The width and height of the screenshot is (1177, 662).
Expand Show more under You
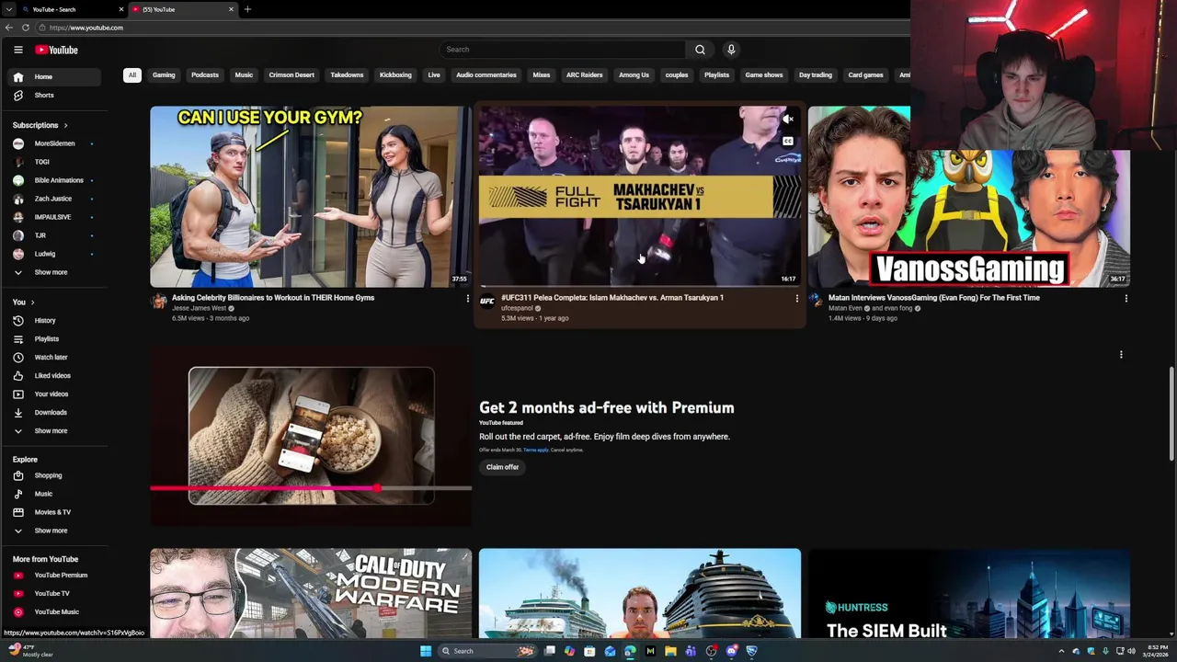click(x=55, y=431)
